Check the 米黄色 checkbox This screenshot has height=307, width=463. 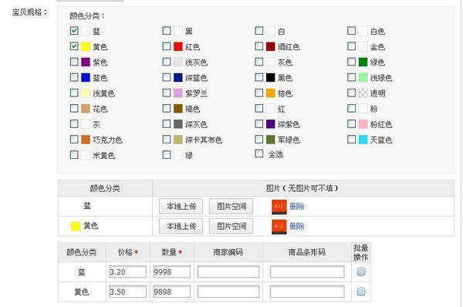click(74, 155)
